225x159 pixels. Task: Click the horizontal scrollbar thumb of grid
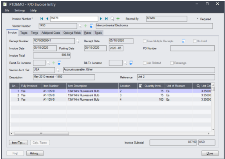41,134
